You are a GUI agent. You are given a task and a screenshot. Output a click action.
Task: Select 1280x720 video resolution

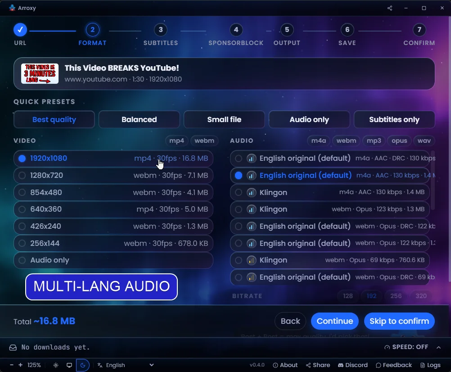click(x=113, y=175)
